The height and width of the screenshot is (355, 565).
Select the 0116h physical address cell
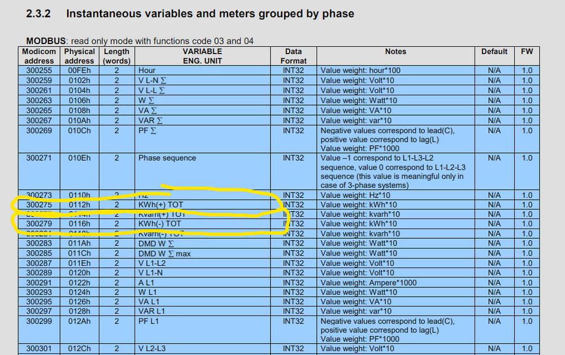79,224
